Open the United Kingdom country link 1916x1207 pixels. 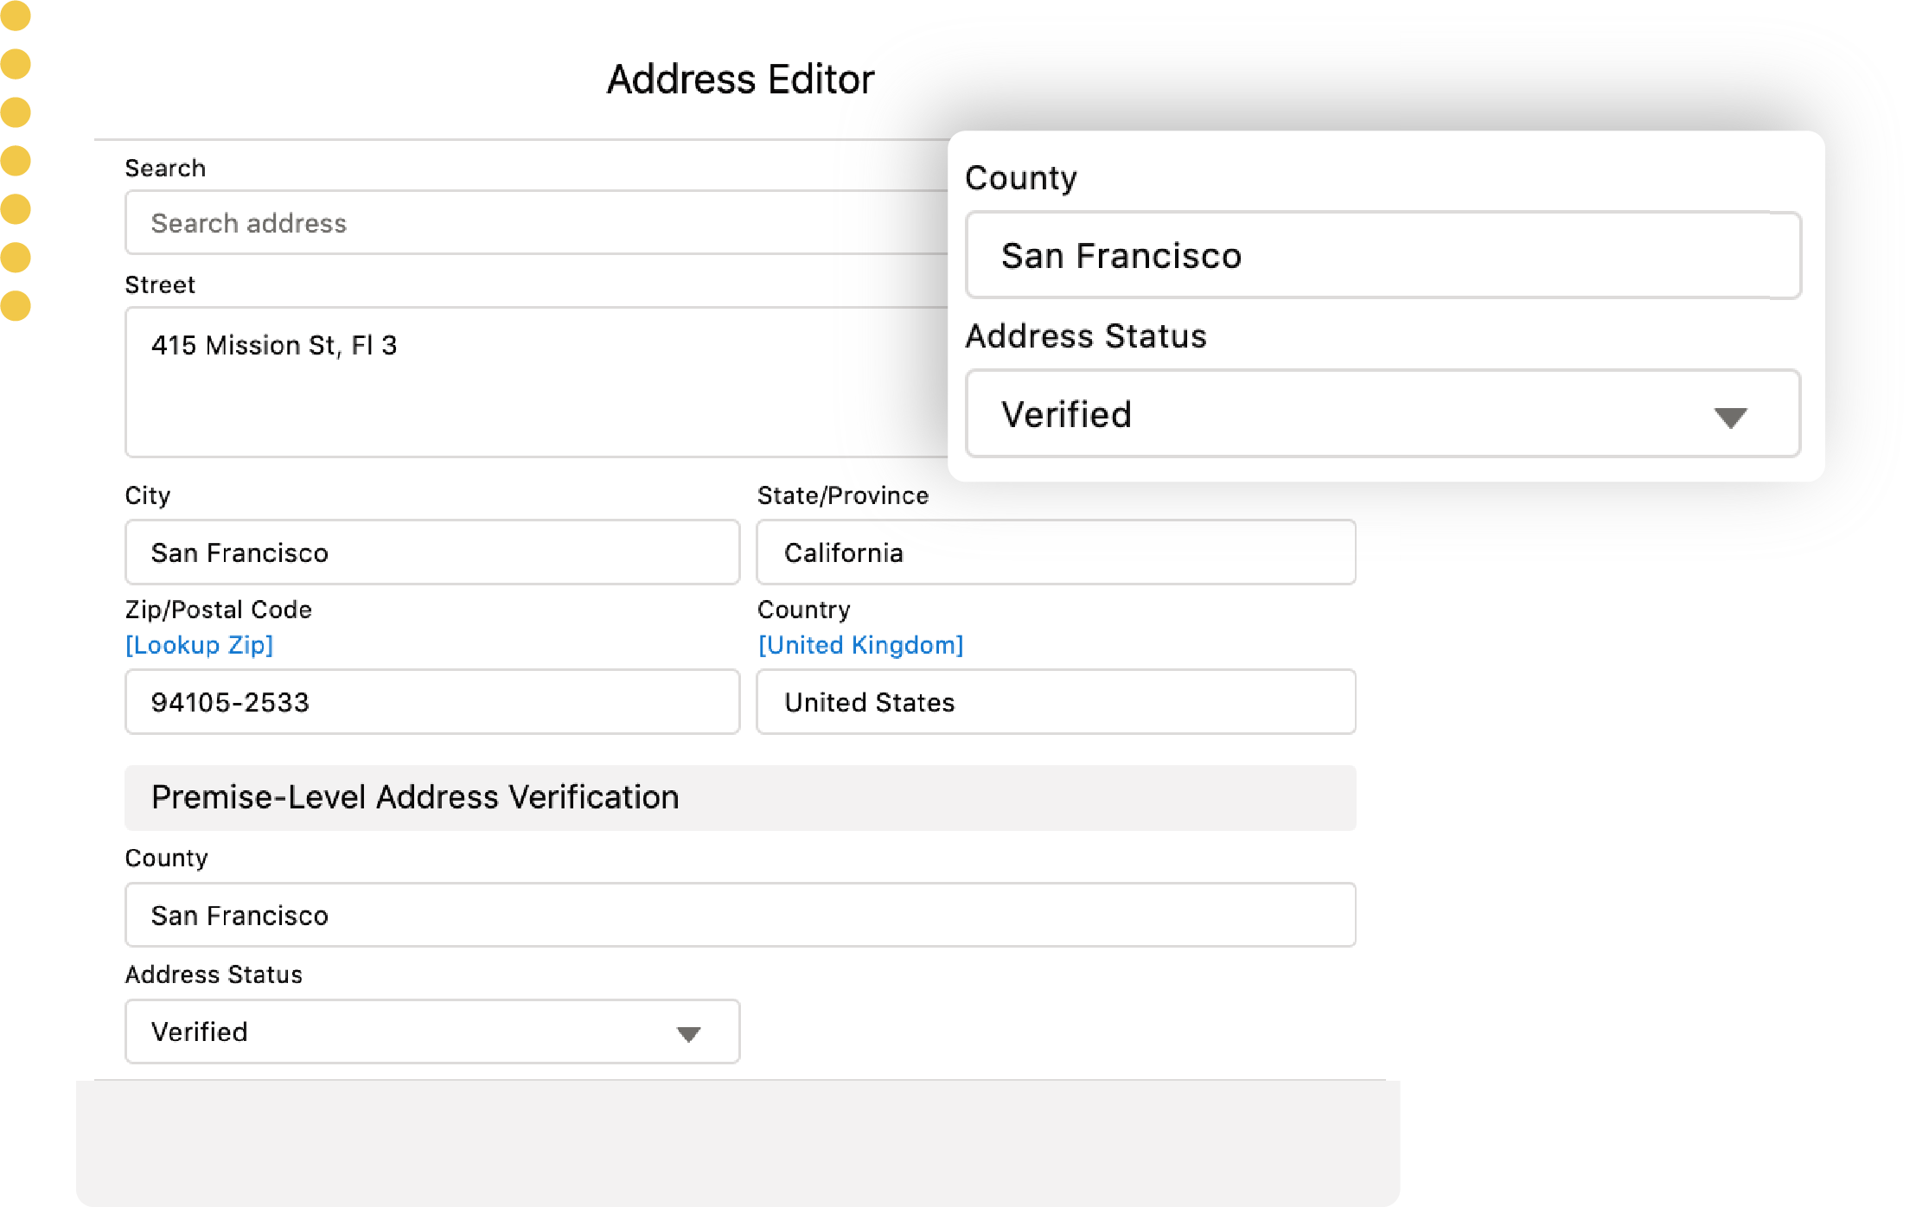pyautogui.click(x=859, y=644)
